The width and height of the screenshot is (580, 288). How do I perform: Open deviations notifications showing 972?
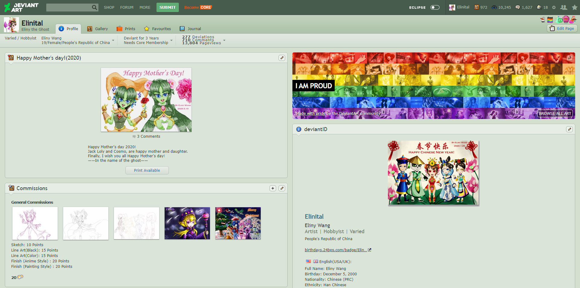[481, 7]
